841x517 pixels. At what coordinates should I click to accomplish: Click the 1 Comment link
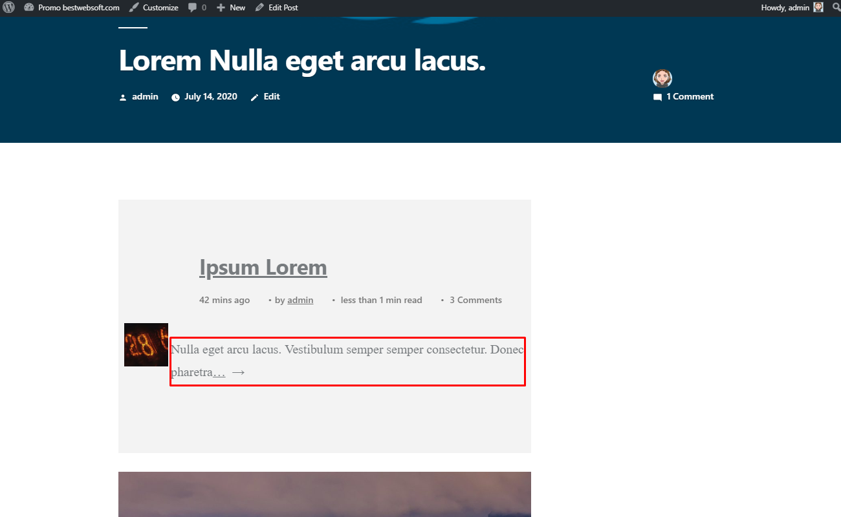690,97
